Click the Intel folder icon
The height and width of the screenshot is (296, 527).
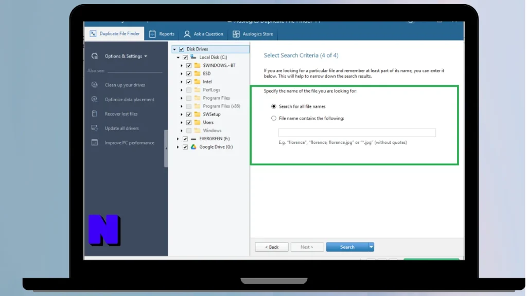coord(197,82)
